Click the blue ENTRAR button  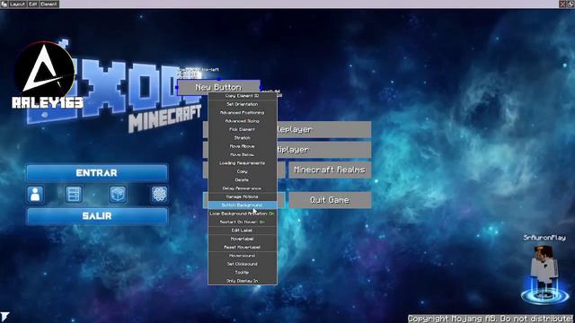click(97, 173)
